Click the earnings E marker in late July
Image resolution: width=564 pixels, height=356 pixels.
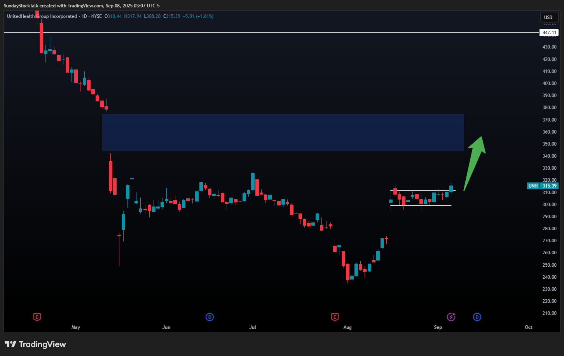334,317
